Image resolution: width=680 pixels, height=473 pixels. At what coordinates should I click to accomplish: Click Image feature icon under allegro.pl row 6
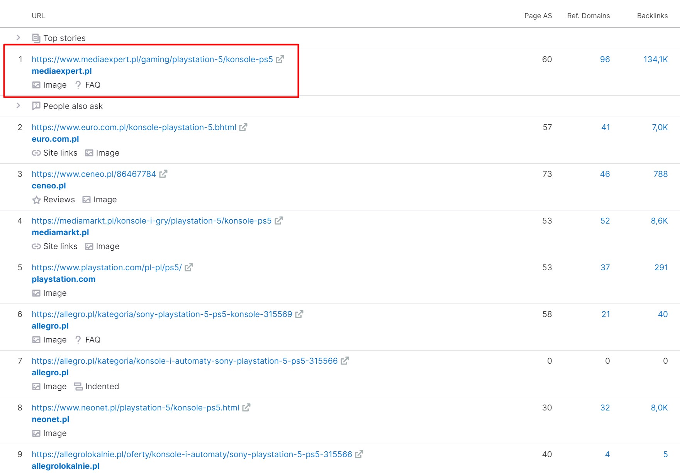[36, 340]
